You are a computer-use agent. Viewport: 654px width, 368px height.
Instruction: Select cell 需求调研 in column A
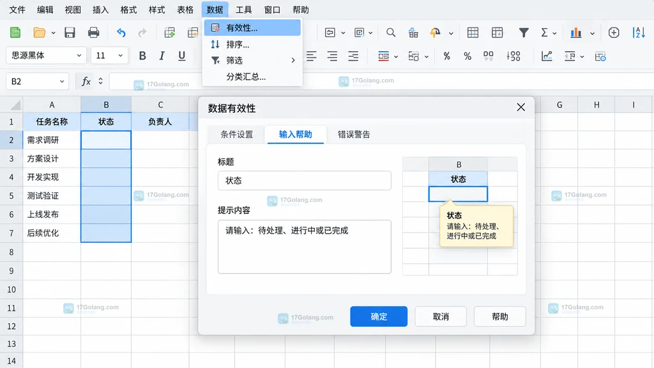click(52, 140)
